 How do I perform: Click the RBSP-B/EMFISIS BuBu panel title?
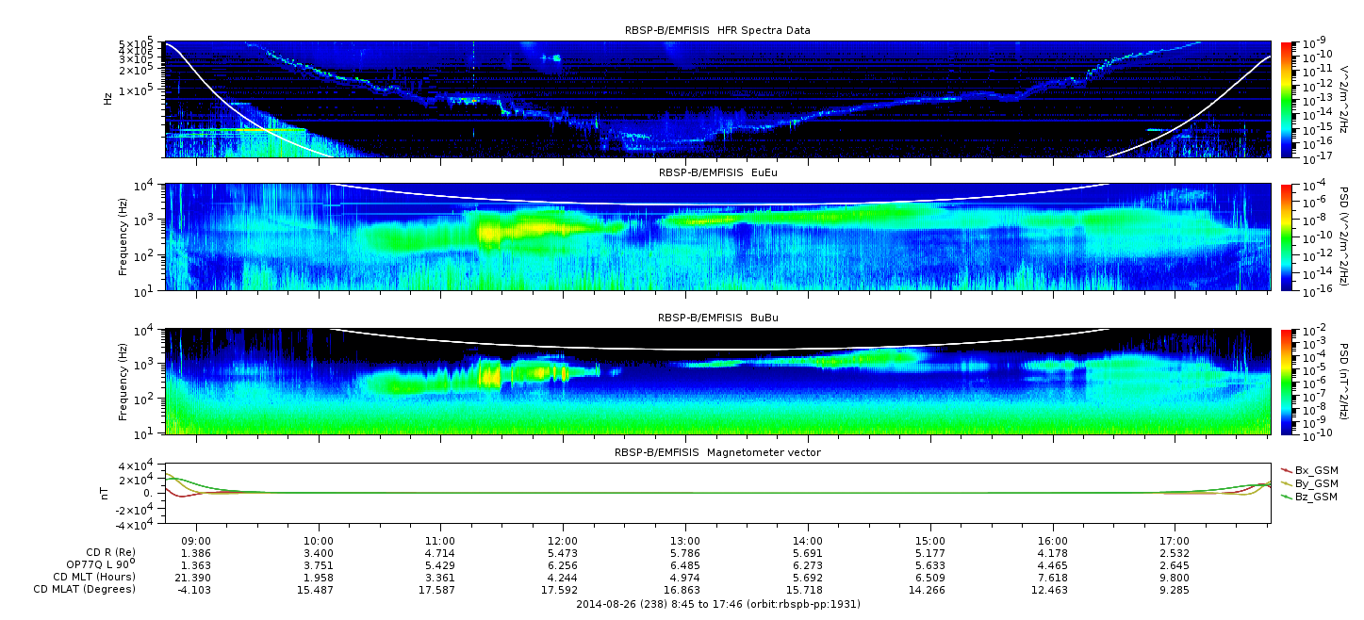717,318
